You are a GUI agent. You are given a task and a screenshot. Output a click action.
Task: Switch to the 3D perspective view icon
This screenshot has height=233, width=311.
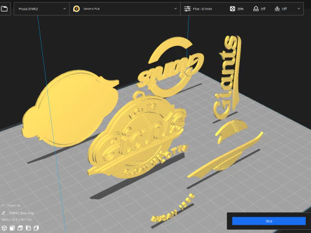[x=5, y=228]
